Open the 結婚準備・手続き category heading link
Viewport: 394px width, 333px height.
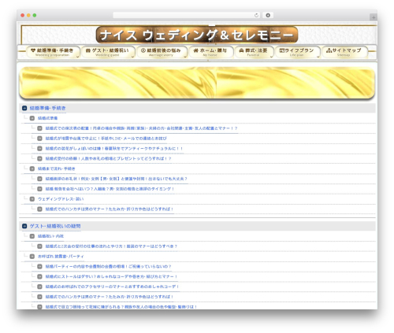(x=47, y=108)
